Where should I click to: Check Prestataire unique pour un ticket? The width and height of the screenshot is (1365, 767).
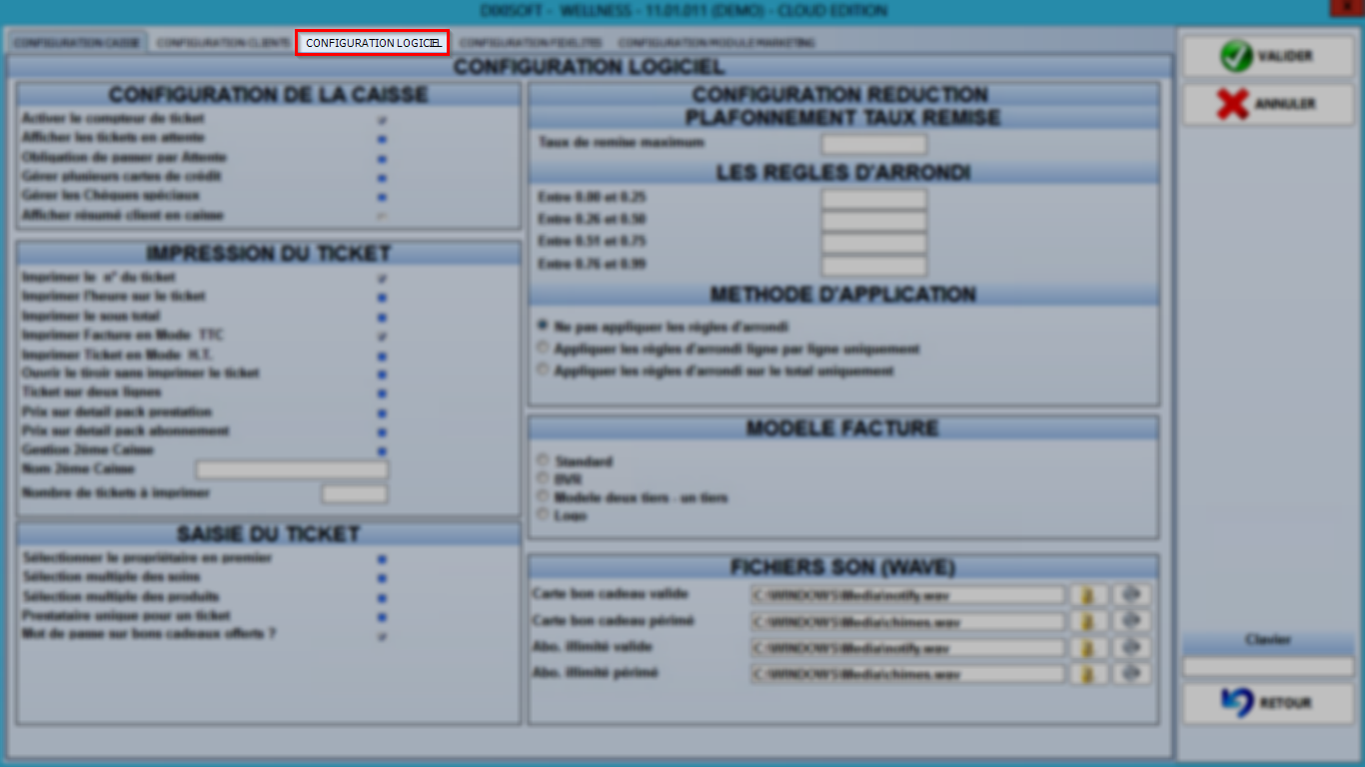point(382,617)
